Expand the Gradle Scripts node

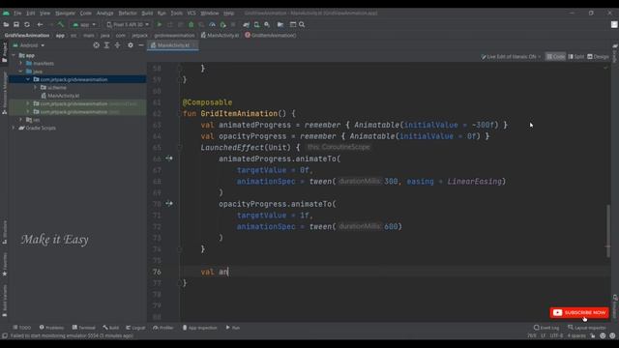click(x=14, y=128)
